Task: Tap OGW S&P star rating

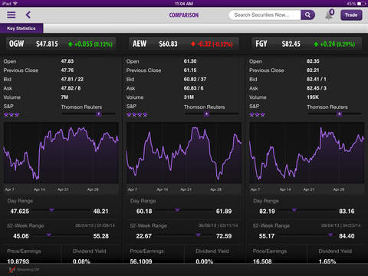Action: [11, 114]
